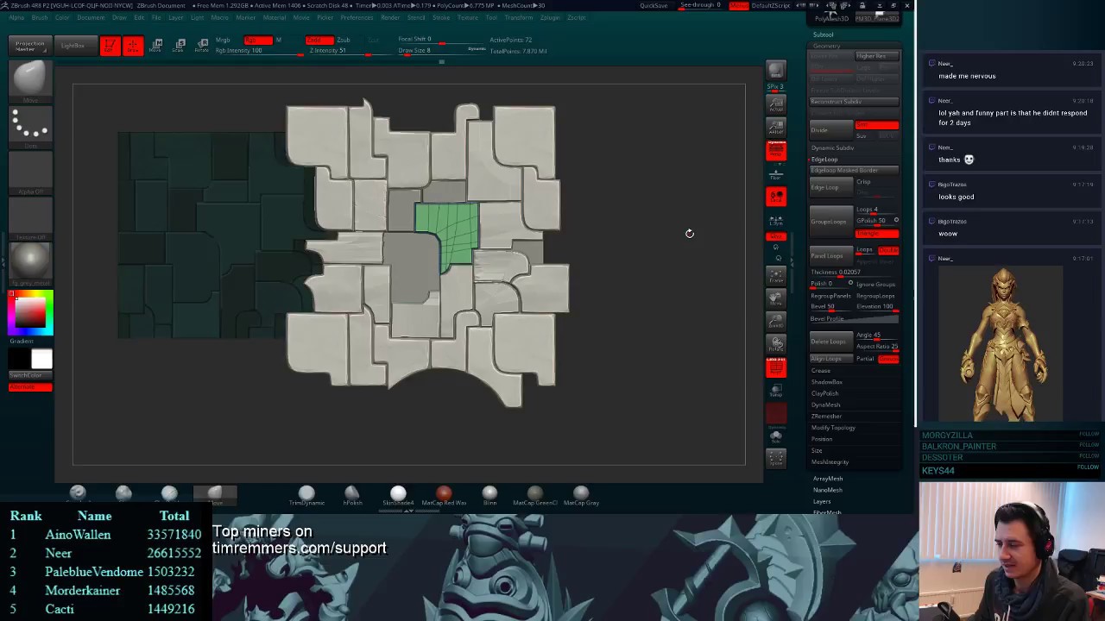Click the timremmers.com/support overlay text
Screen dimensions: 1105x621
click(x=299, y=548)
